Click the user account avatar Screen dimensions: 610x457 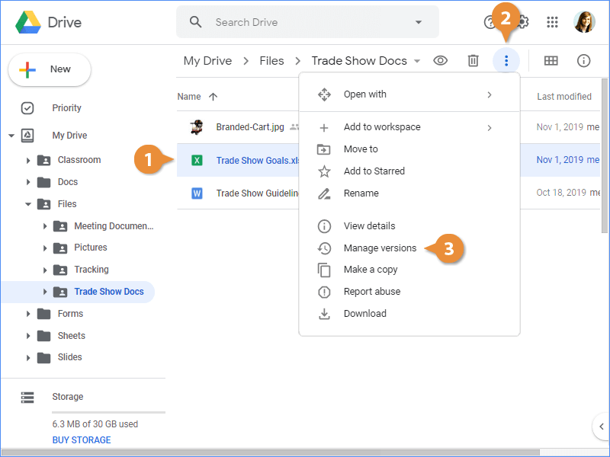pos(584,22)
